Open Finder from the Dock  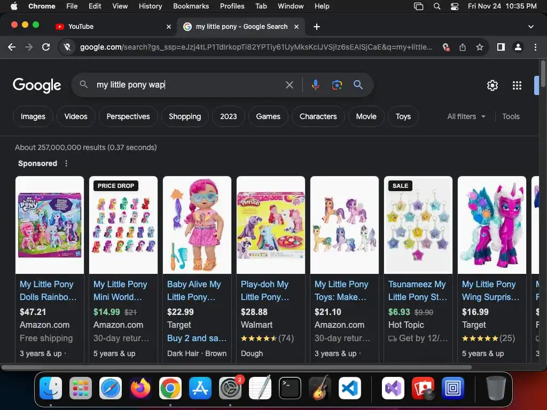click(51, 388)
